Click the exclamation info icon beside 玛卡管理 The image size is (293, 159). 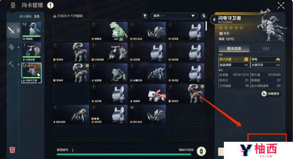coord(50,5)
